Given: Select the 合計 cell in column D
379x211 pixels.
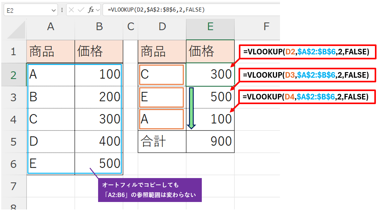Looking at the screenshot, I should [162, 142].
